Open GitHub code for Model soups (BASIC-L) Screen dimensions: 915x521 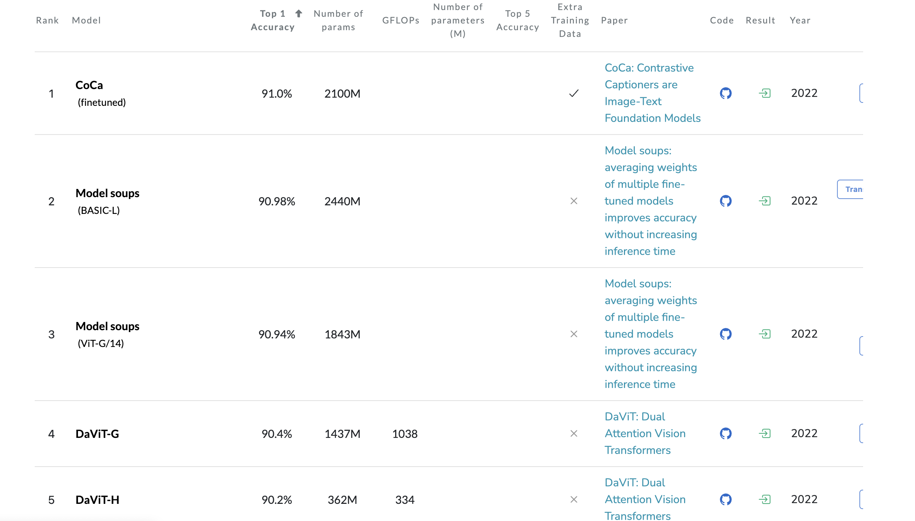(725, 201)
